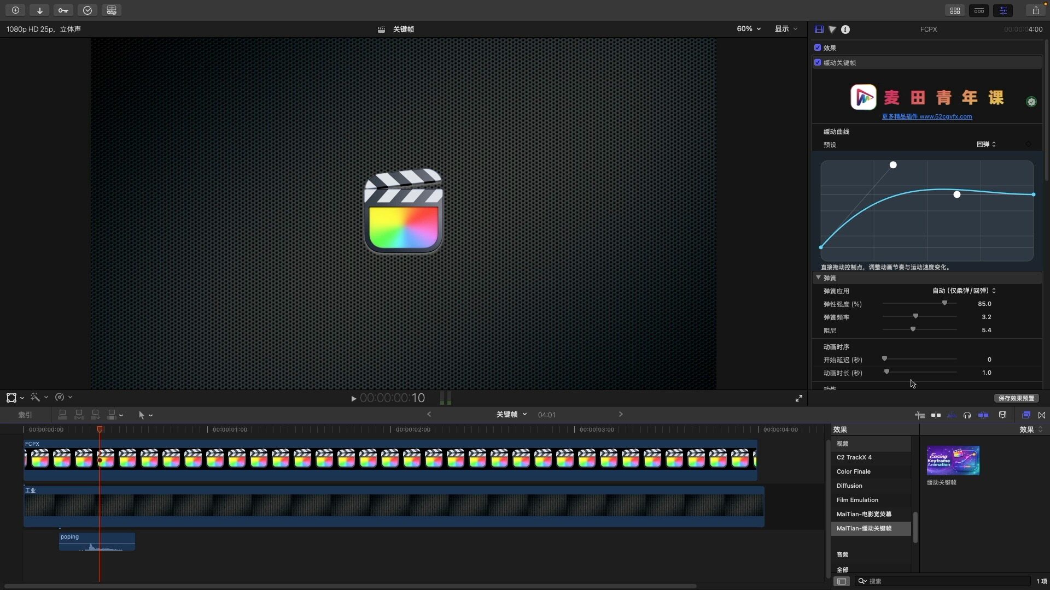Toggle snapping in the timeline toolbar
Viewport: 1050px width, 590px height.
983,415
